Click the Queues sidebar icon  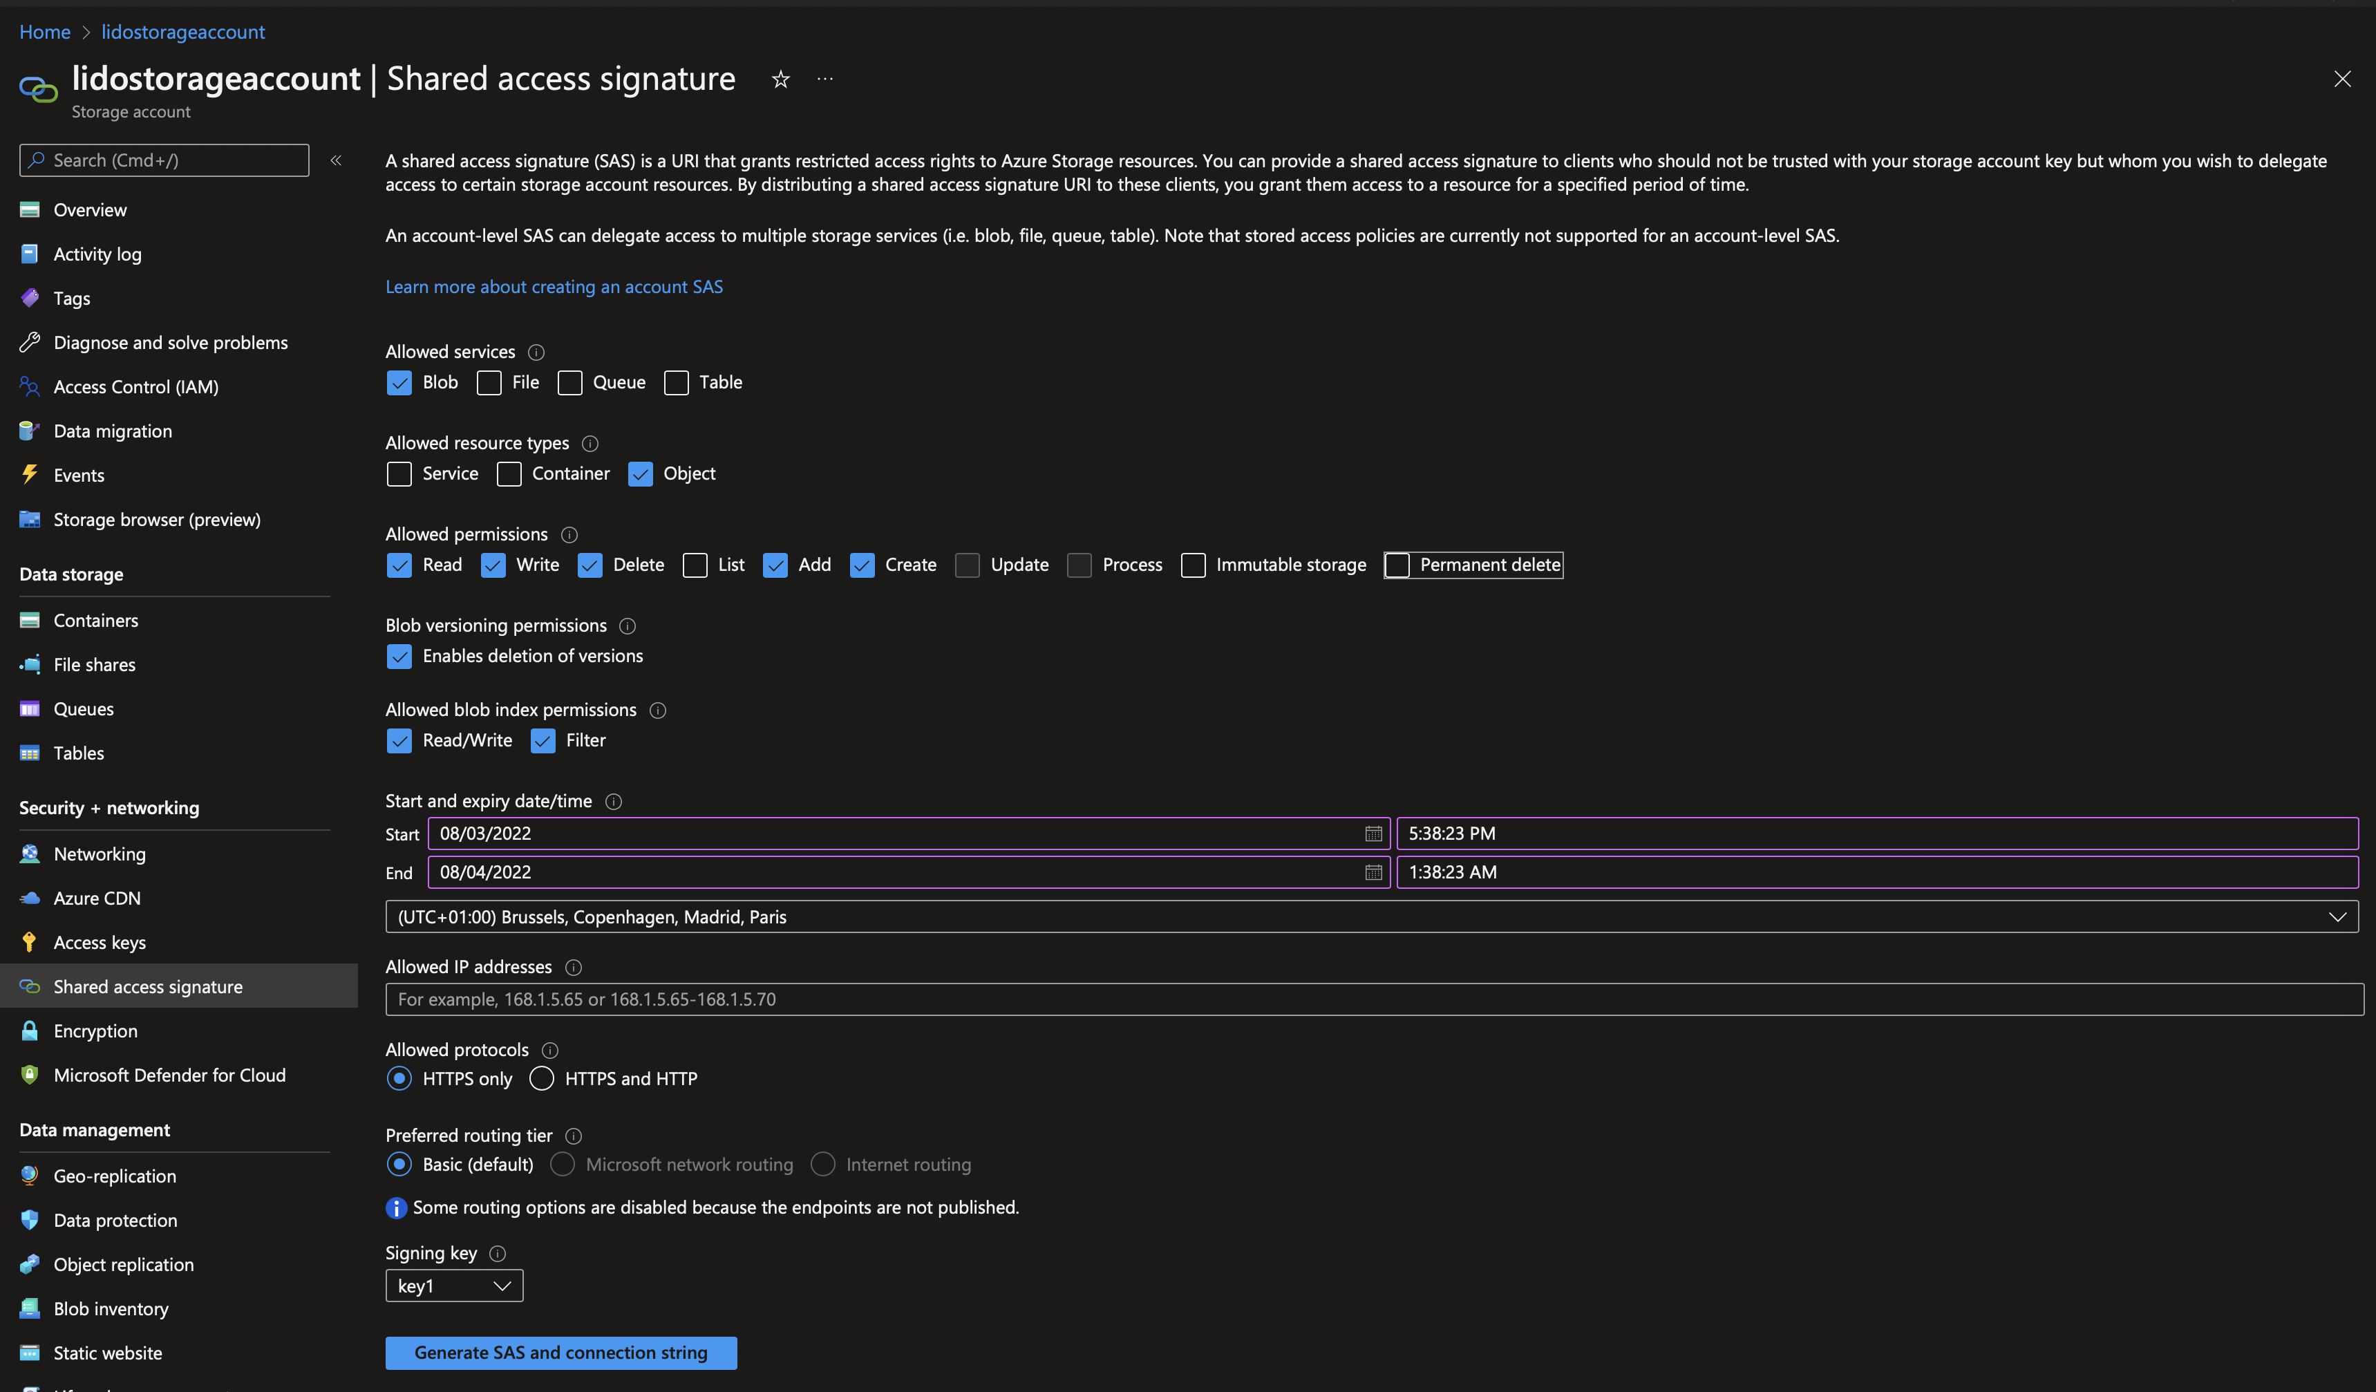pos(30,709)
